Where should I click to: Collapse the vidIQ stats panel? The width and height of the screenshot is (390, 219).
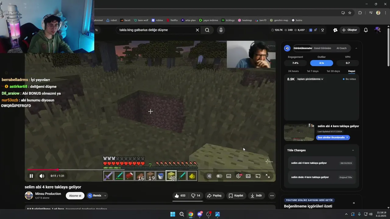click(x=356, y=48)
